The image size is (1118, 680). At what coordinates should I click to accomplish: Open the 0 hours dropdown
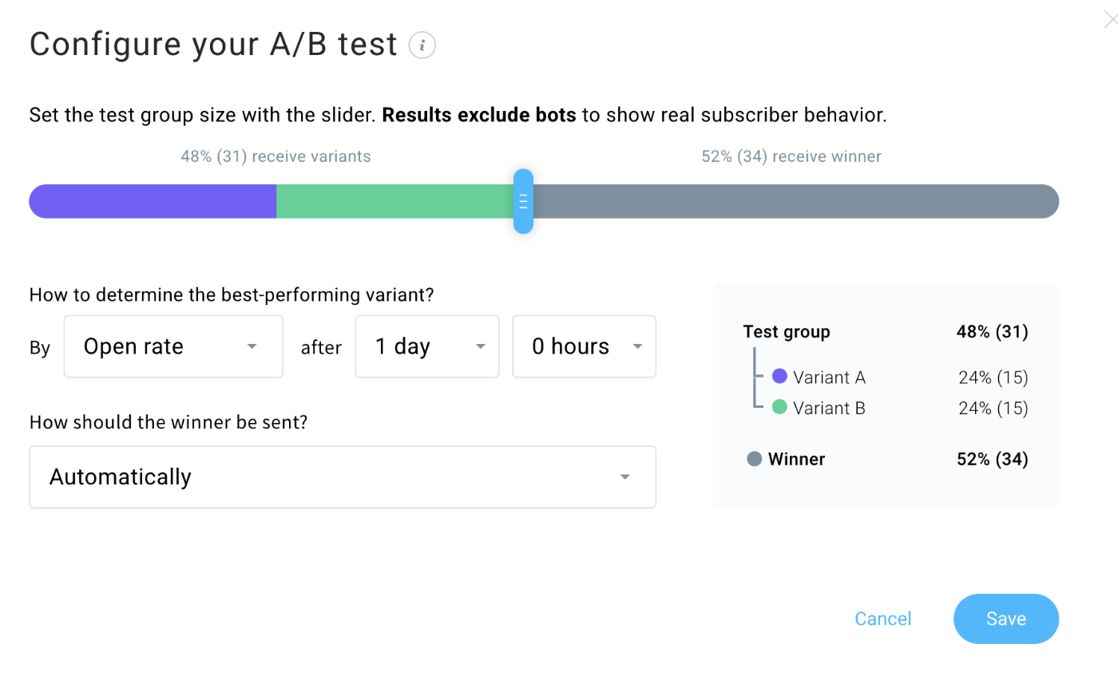click(x=584, y=346)
